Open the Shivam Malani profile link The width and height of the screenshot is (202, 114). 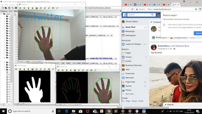pos(131,22)
